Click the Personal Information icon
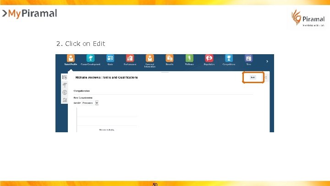 tap(149, 58)
